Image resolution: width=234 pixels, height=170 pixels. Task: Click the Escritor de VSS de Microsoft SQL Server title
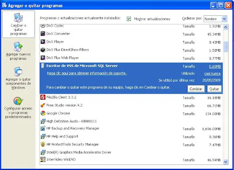pos(82,66)
